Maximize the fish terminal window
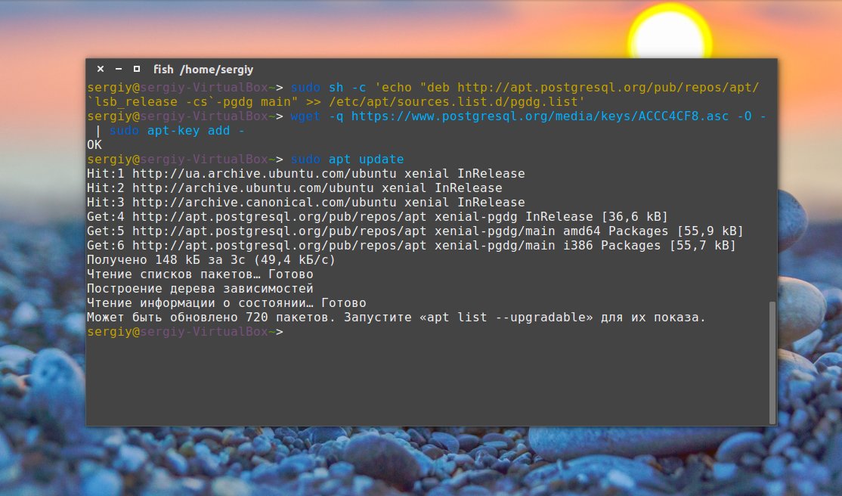This screenshot has width=842, height=496. [x=137, y=70]
